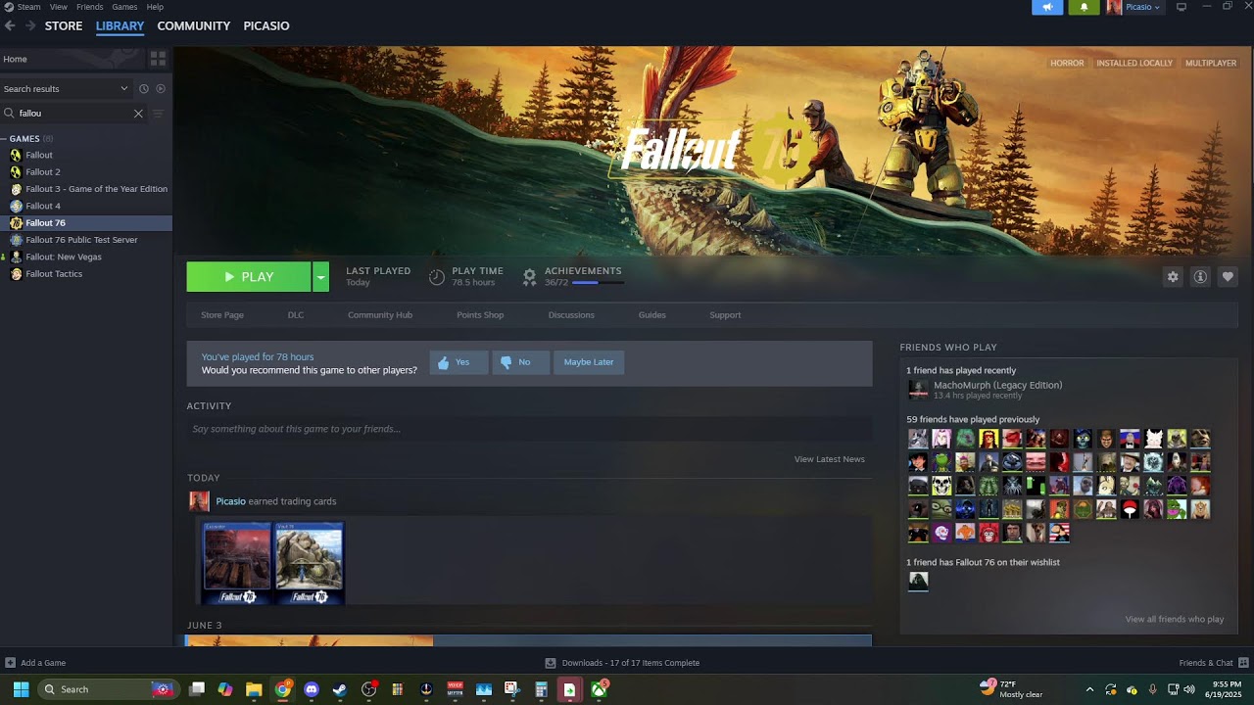
Task: Open the Support link
Action: [x=725, y=315]
